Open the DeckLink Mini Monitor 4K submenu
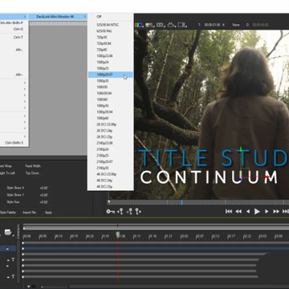Screen dimensions: 289x289 (x=58, y=17)
